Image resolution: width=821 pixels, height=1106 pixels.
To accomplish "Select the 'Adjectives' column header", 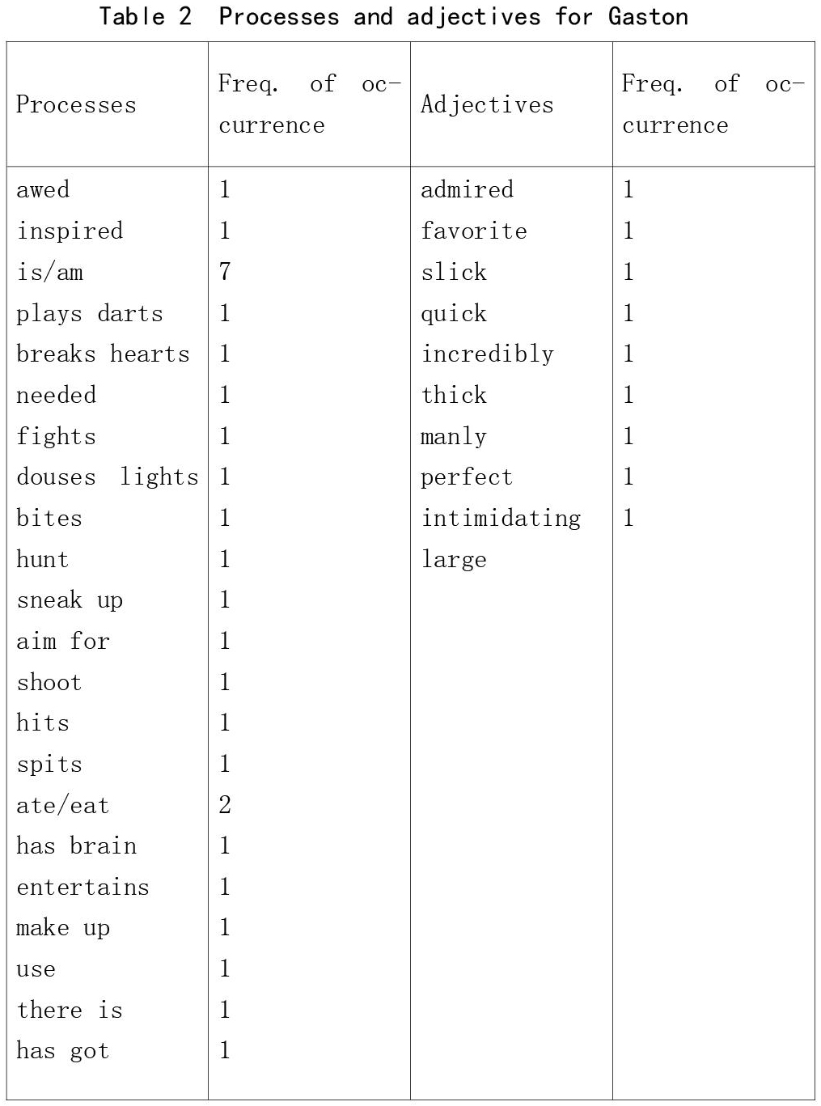I will tap(487, 105).
